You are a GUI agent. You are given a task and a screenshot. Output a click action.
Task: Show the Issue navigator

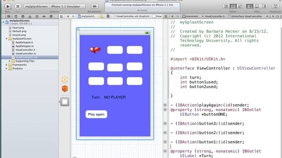(30, 16)
